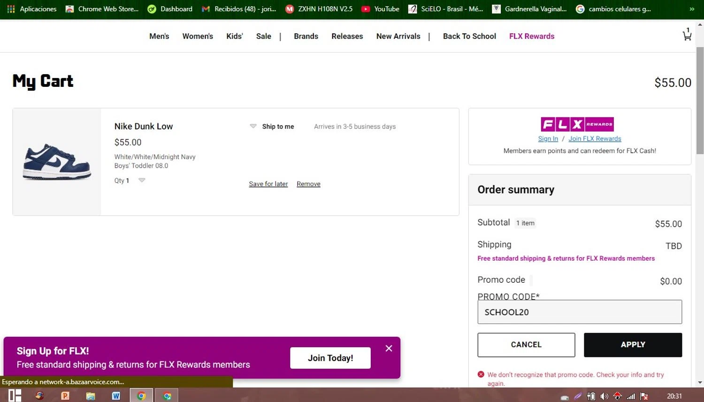Open second Chrome taskbar icon
The height and width of the screenshot is (402, 704).
[x=167, y=395]
